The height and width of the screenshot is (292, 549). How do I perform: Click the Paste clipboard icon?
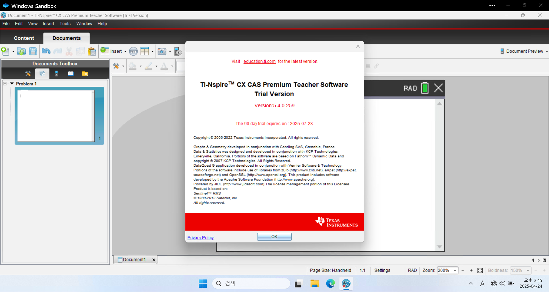coord(92,51)
